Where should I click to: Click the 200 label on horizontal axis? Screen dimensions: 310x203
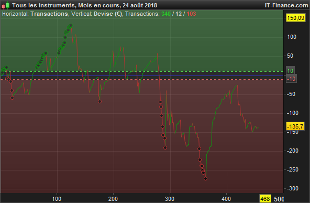[x=113, y=199]
